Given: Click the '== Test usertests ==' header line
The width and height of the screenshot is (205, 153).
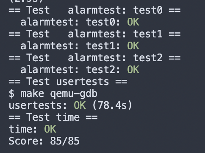Looking at the screenshot, I should [68, 82].
